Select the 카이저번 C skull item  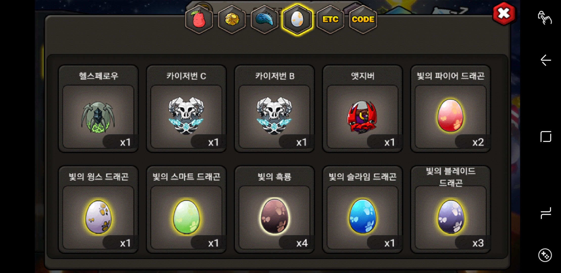tap(186, 109)
